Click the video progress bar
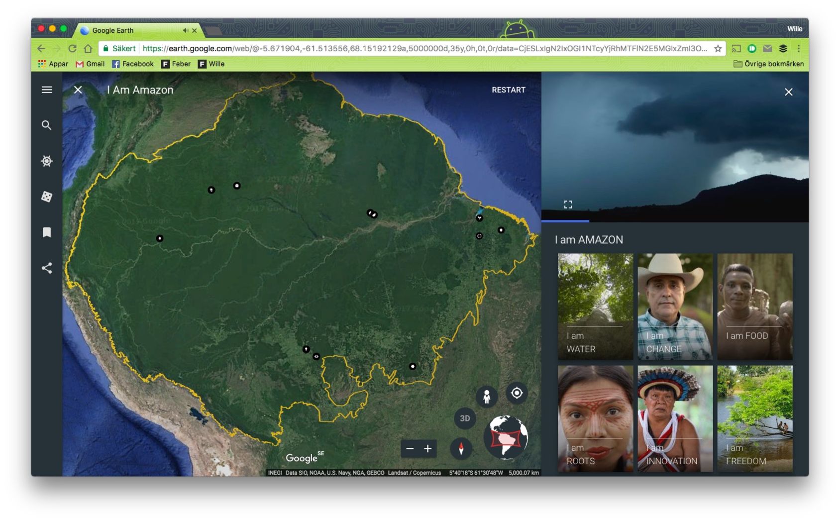This screenshot has width=840, height=521. pyautogui.click(x=675, y=221)
